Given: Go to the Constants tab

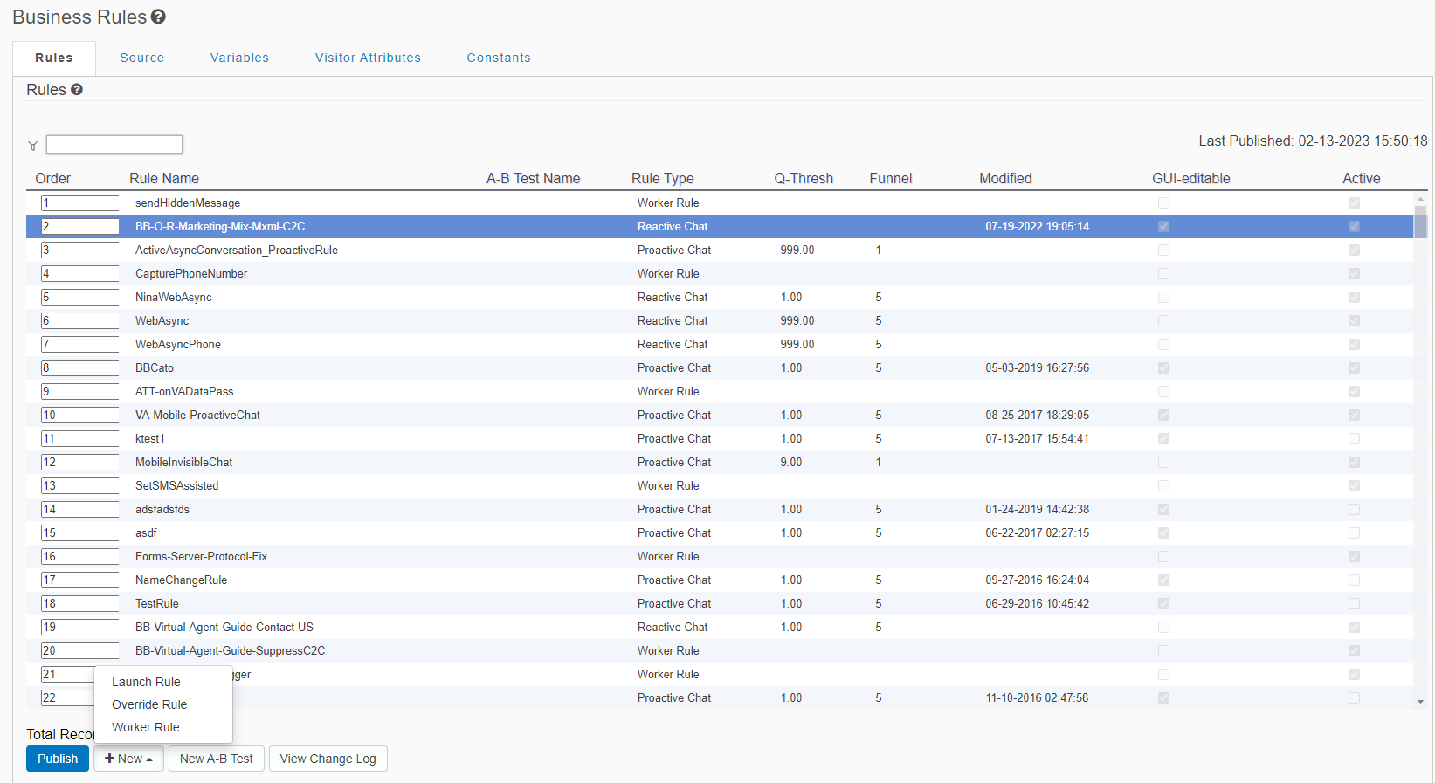Looking at the screenshot, I should (499, 58).
